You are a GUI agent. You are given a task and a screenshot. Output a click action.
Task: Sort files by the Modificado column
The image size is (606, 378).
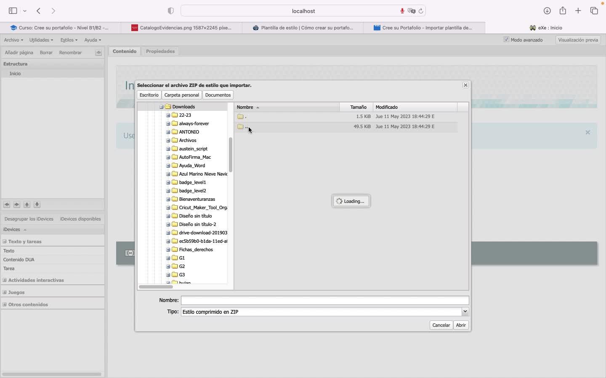pyautogui.click(x=415, y=107)
